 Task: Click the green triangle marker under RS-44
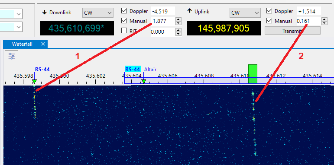(34, 81)
